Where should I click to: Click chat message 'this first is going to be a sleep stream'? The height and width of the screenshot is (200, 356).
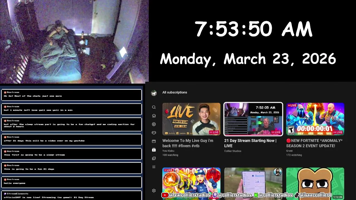[71, 154]
